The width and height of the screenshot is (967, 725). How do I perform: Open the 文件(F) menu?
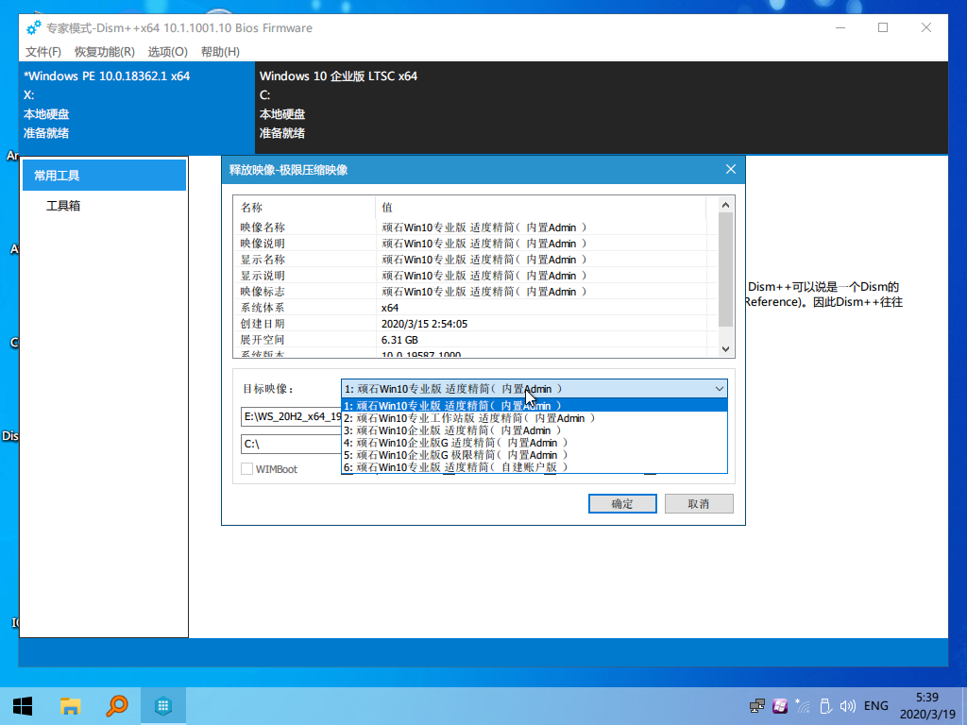[43, 52]
